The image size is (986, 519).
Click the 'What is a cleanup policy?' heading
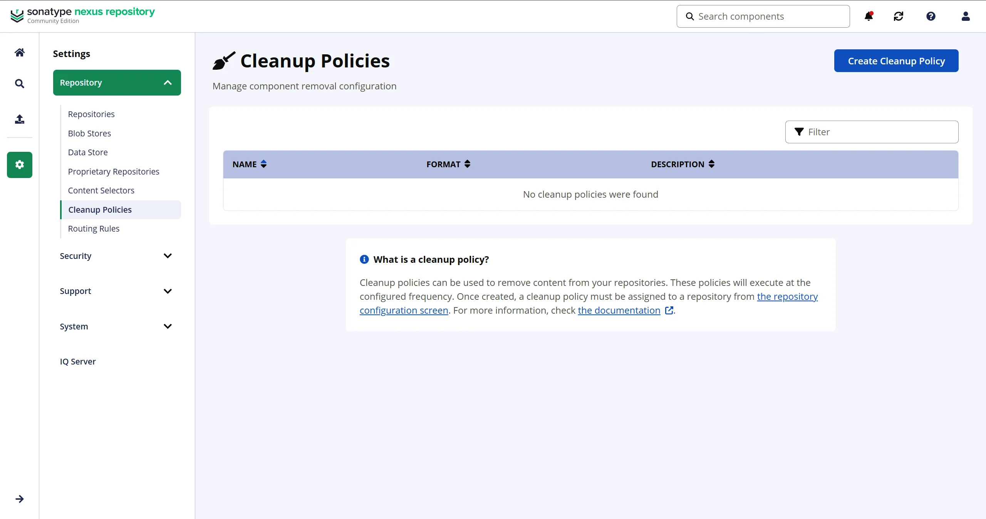431,259
